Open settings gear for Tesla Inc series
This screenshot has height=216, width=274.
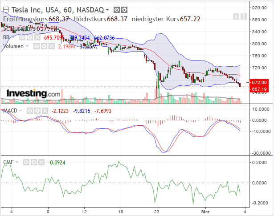tap(124, 10)
